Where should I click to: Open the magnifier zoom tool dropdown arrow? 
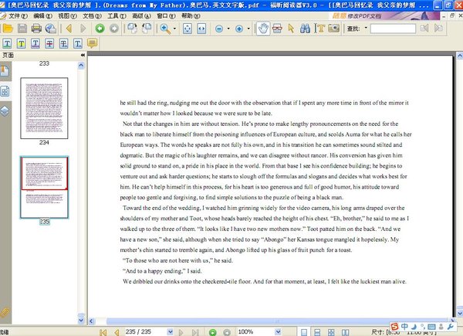click(x=174, y=29)
